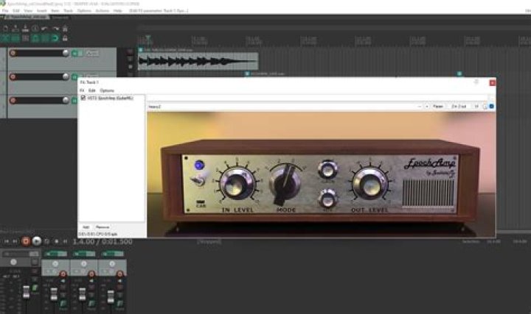This screenshot has height=314, width=531.
Task: Click the transport Record button
Action: pos(26,241)
